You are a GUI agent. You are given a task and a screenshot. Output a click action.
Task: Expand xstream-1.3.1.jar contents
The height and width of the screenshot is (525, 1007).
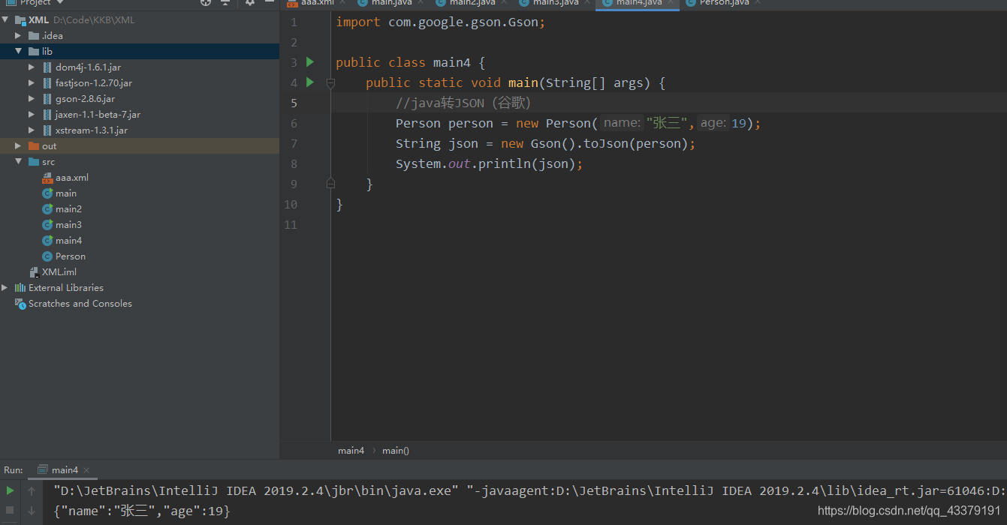click(x=32, y=130)
